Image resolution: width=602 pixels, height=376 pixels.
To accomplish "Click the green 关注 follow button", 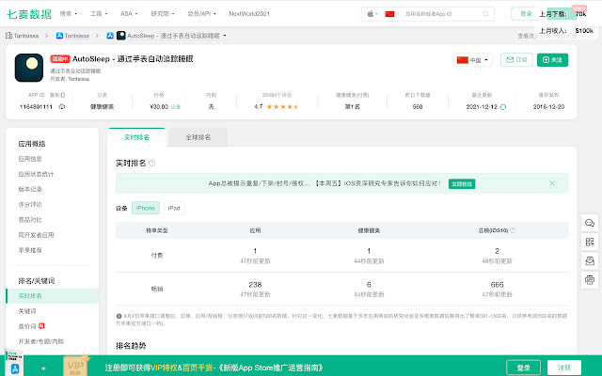I will (552, 60).
